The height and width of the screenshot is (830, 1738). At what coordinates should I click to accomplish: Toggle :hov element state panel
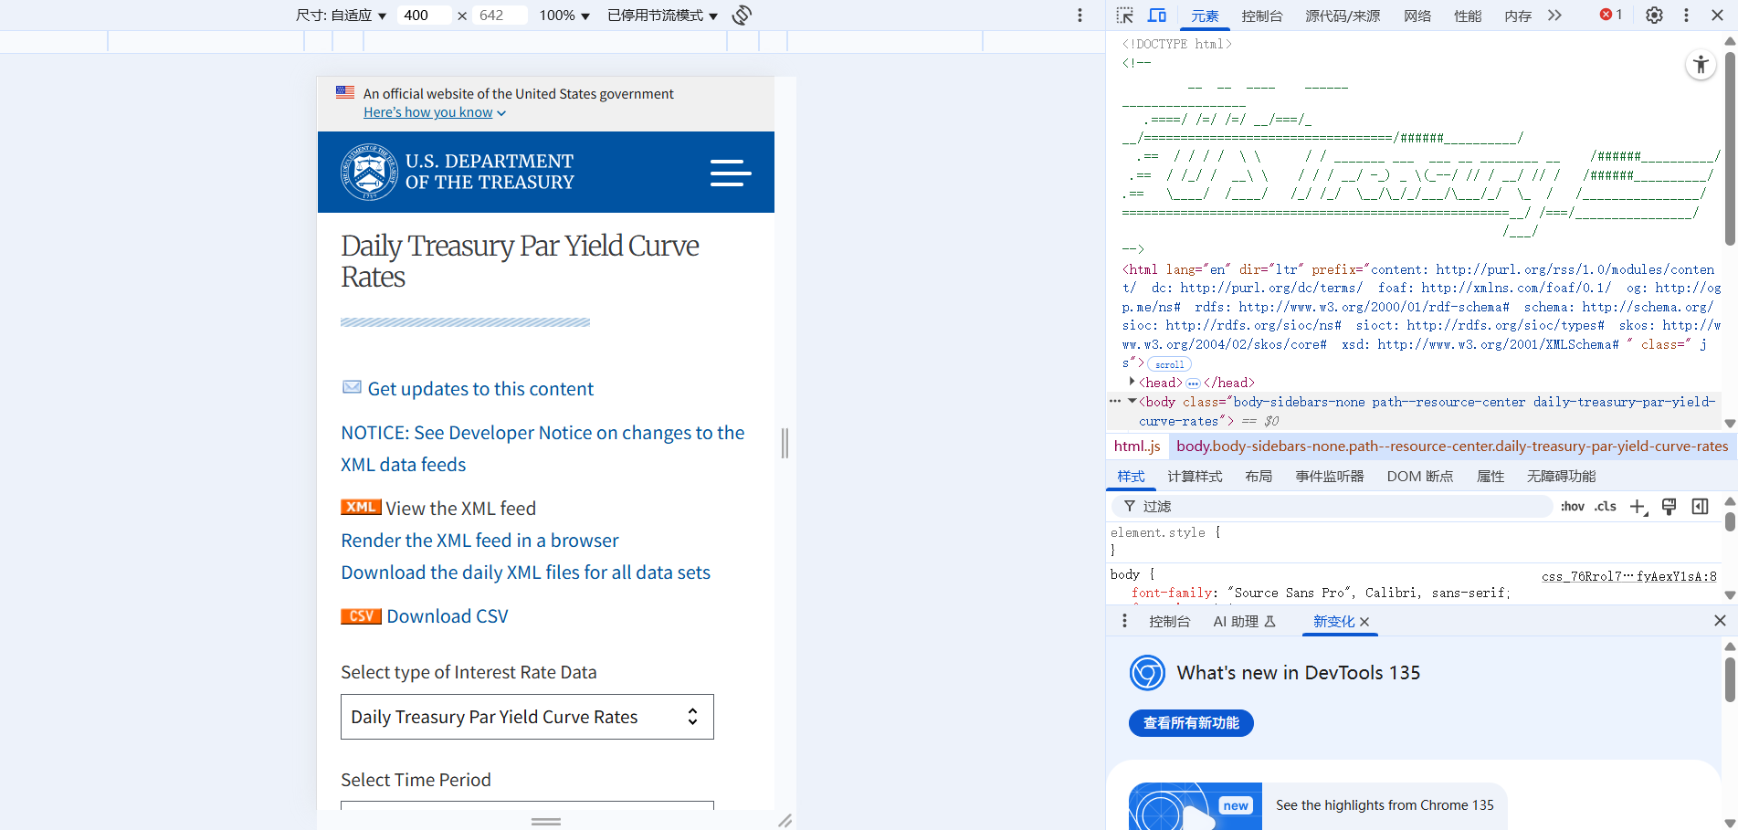1573,507
